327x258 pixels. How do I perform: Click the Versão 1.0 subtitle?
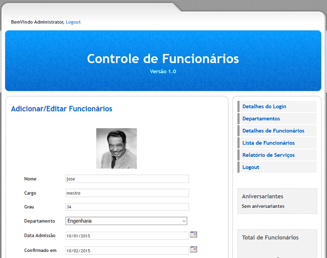click(x=163, y=71)
